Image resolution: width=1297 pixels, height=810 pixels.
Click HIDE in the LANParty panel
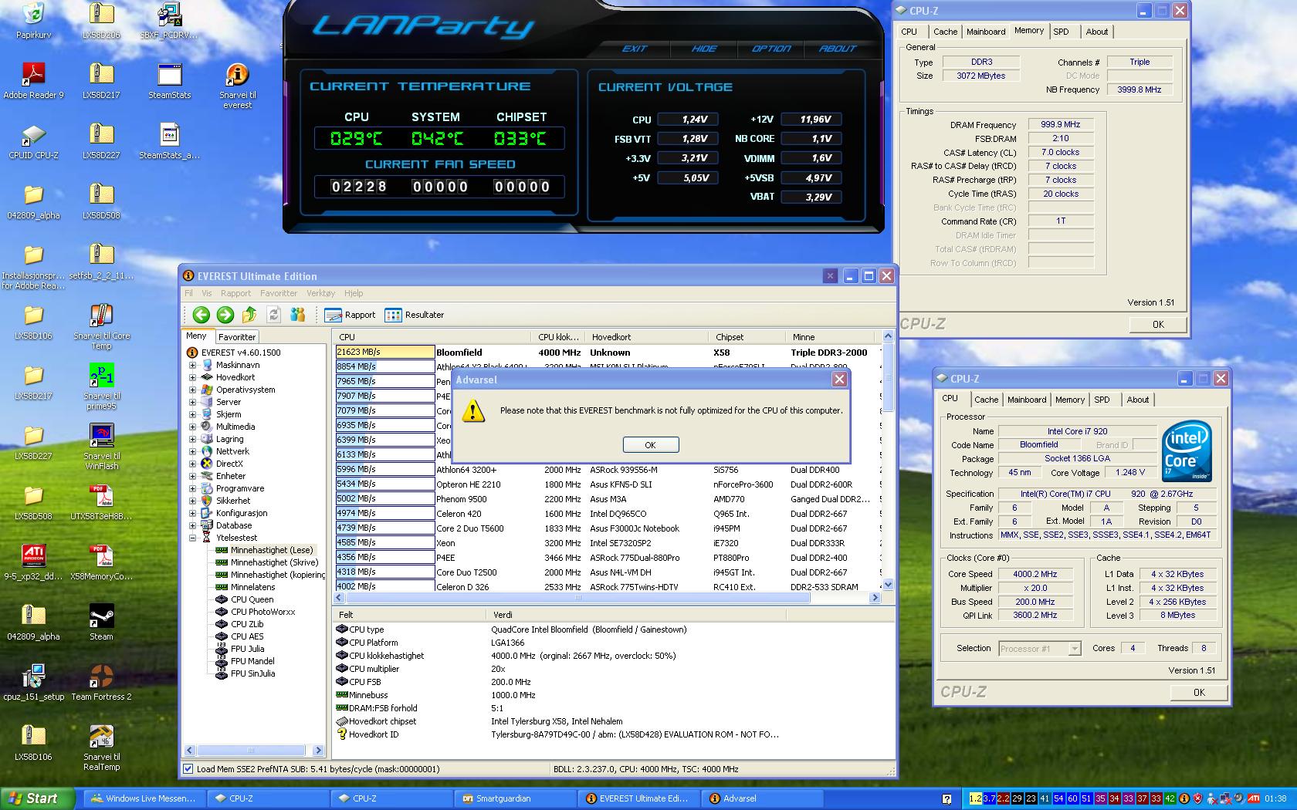[703, 49]
